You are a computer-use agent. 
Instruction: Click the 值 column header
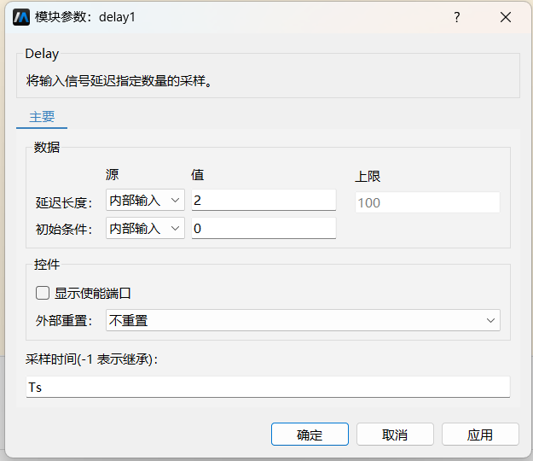pos(197,174)
